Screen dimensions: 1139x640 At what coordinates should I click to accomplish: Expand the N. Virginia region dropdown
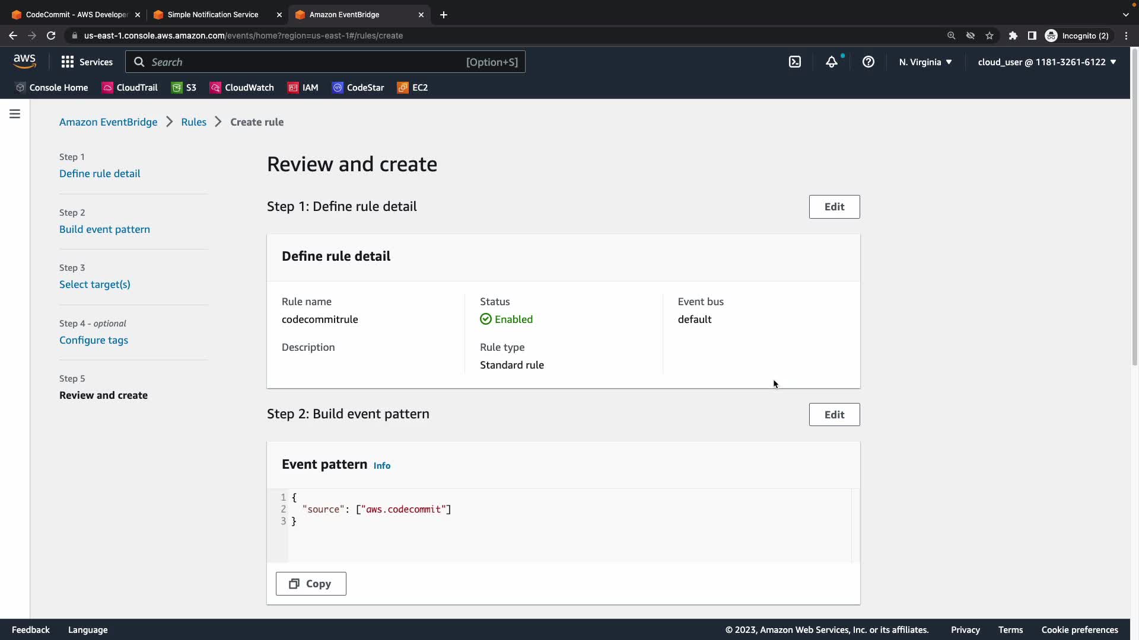click(925, 62)
